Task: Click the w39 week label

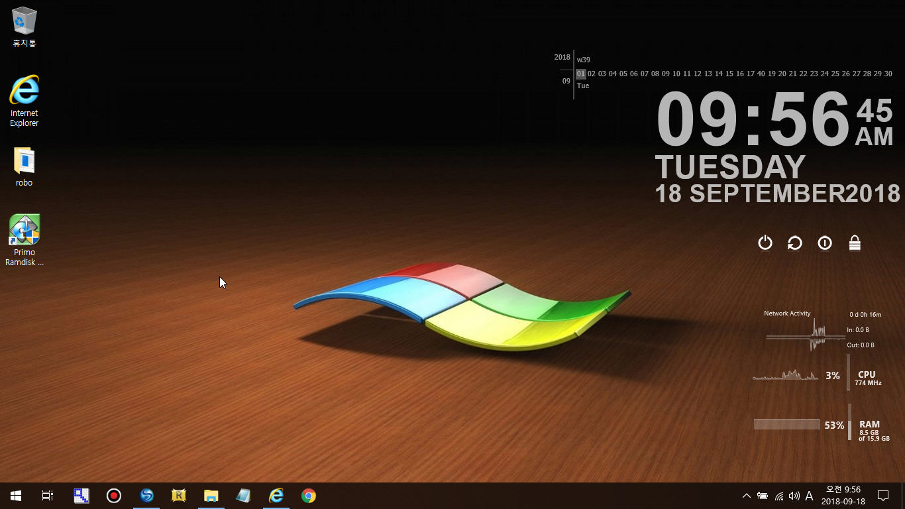Action: click(583, 60)
